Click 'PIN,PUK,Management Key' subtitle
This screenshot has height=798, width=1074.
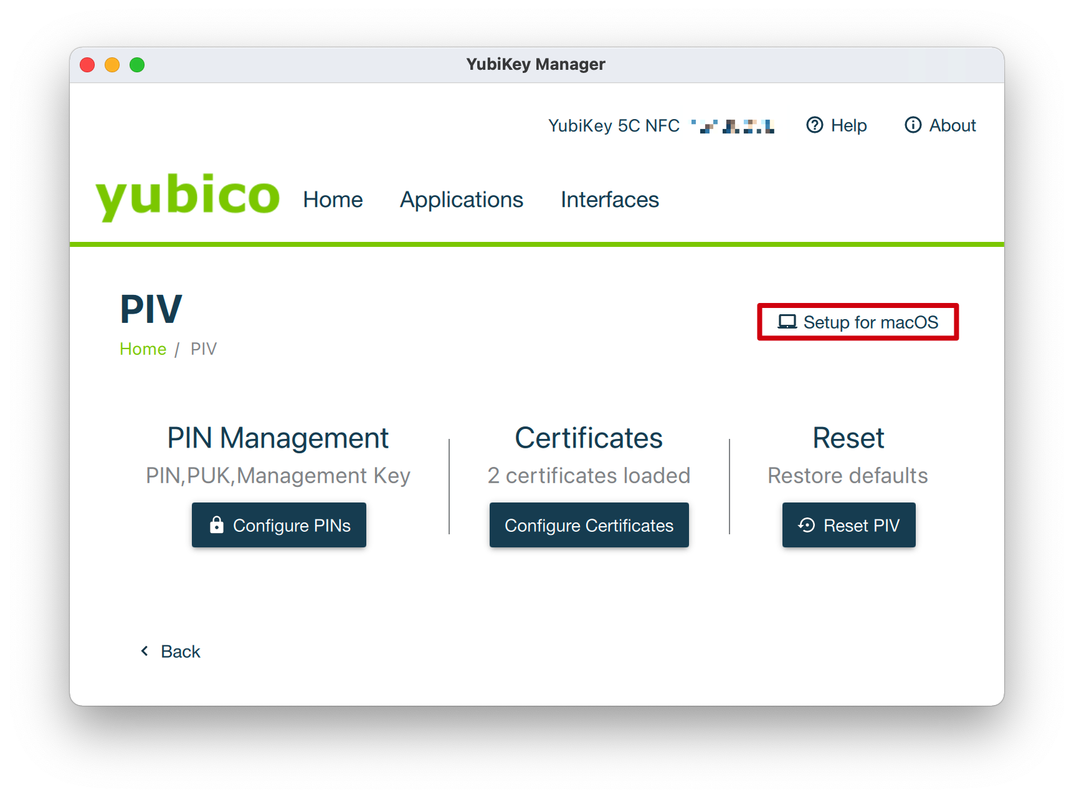click(x=278, y=476)
